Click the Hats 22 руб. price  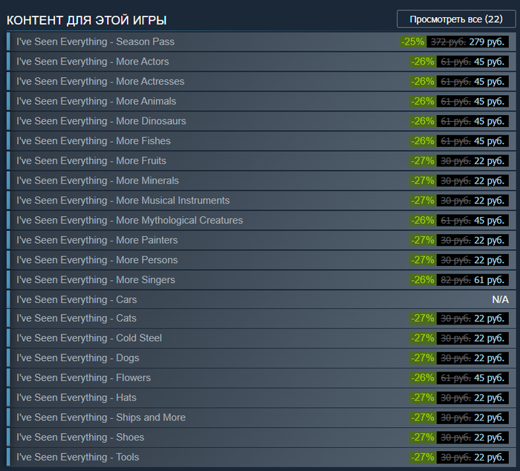489,398
